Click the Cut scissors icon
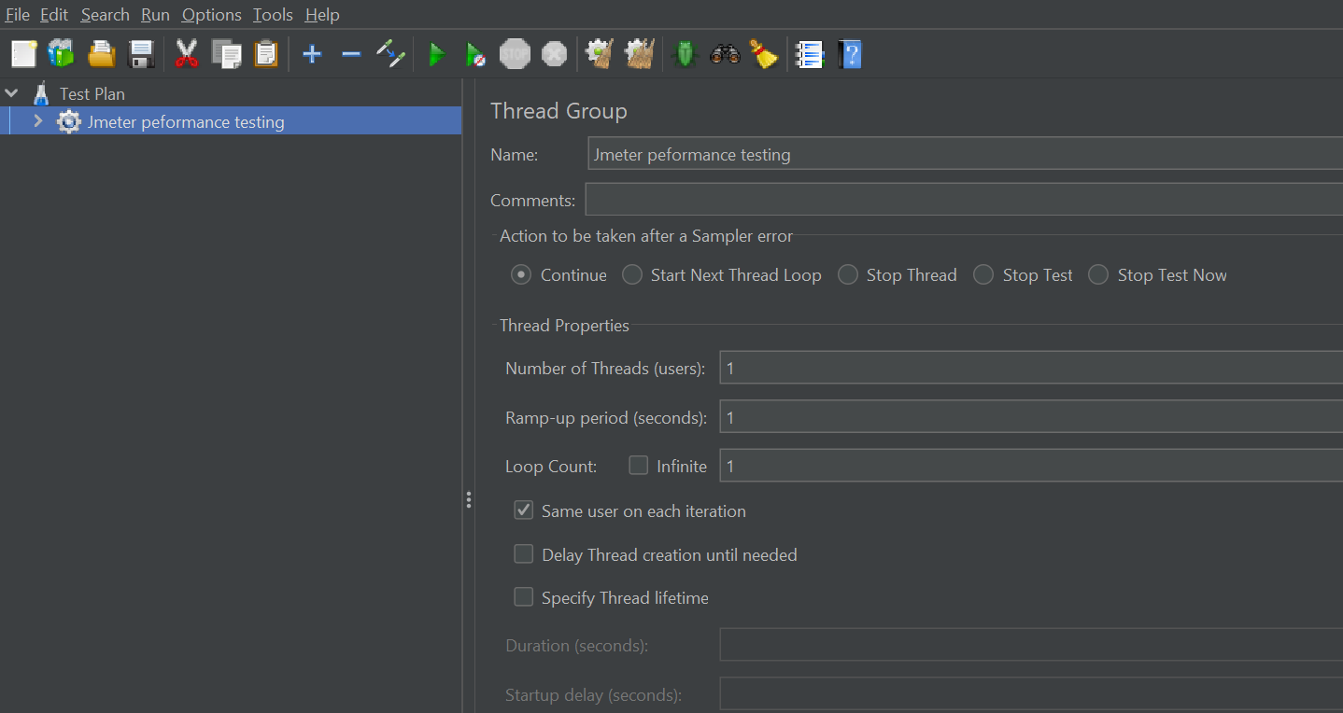Viewport: 1343px width, 713px height. [187, 54]
